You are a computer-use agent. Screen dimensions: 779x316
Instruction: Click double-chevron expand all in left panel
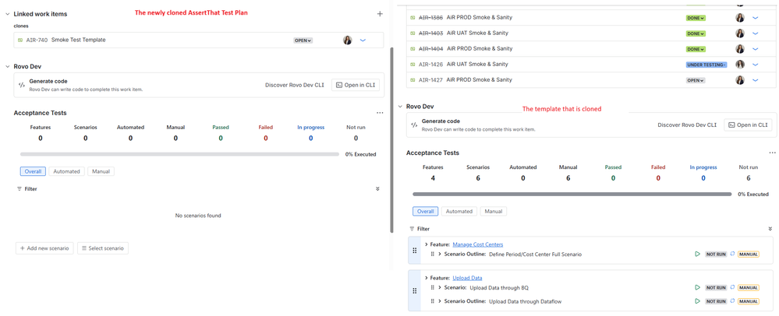click(x=377, y=189)
